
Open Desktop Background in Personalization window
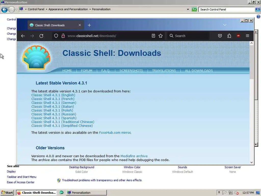[x=82, y=167]
